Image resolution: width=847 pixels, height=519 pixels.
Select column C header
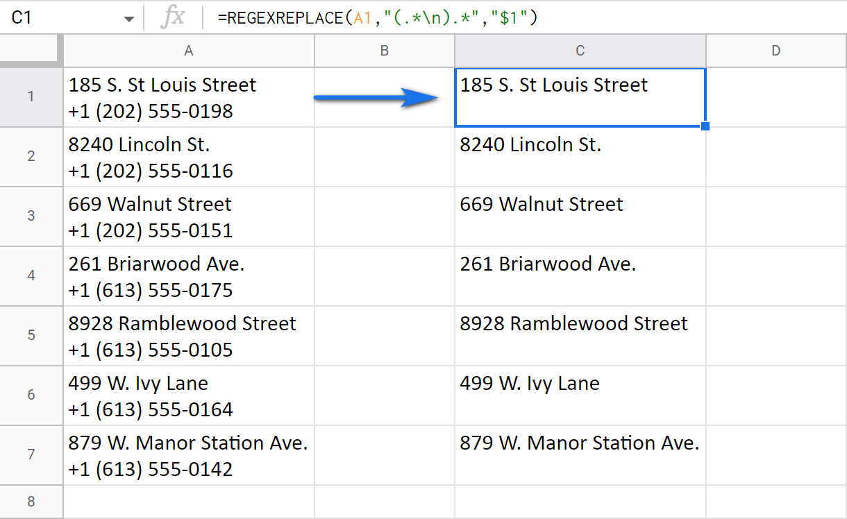click(580, 50)
